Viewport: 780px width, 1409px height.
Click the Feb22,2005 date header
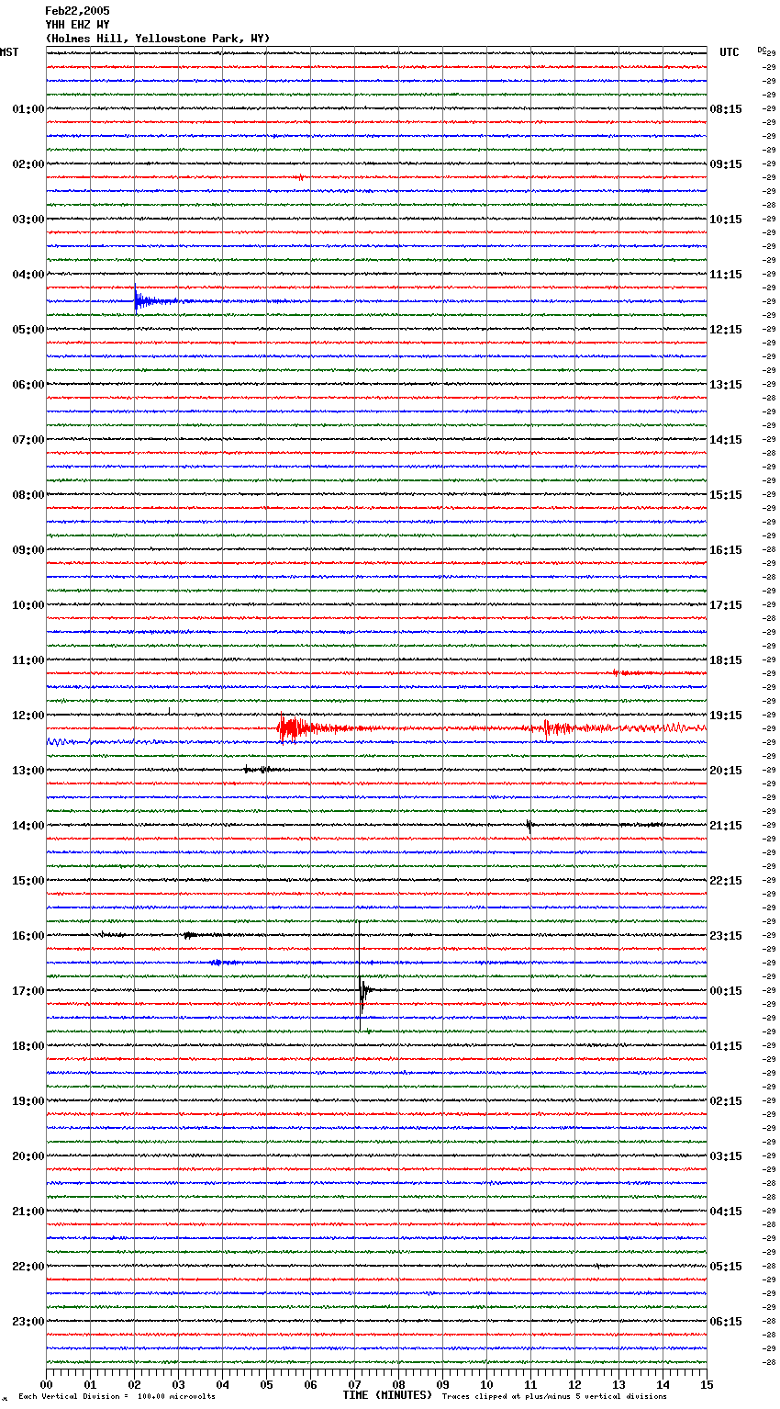[77, 11]
